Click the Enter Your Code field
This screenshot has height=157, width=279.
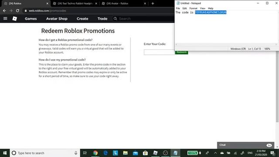click(x=159, y=52)
